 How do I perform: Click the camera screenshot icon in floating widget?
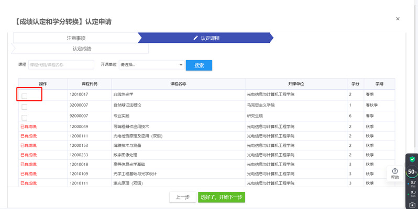tap(412, 204)
